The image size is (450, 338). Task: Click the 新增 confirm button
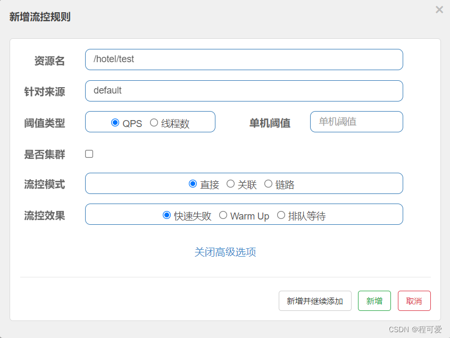point(374,300)
